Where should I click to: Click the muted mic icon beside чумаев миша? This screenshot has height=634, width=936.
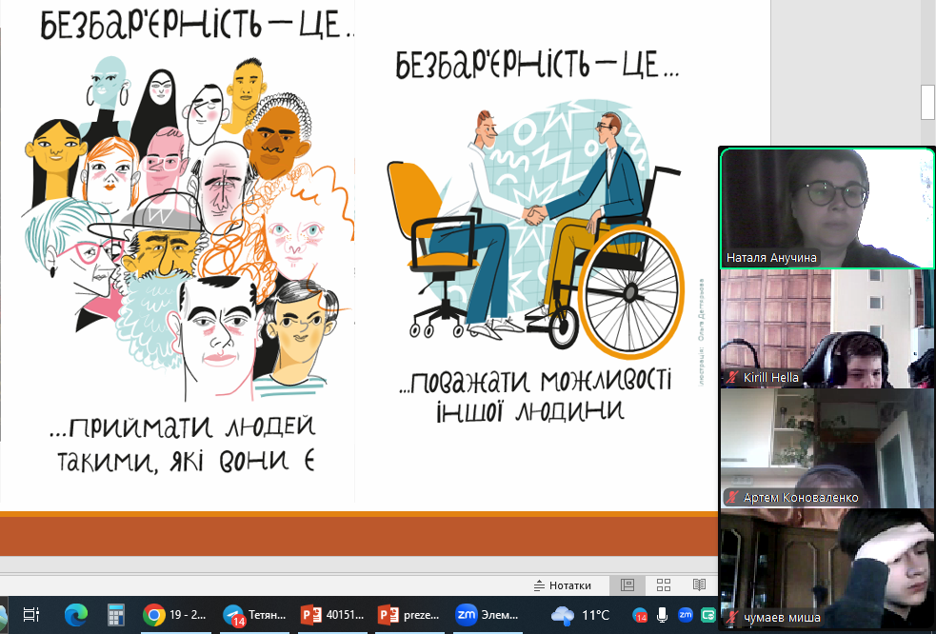[x=732, y=617]
